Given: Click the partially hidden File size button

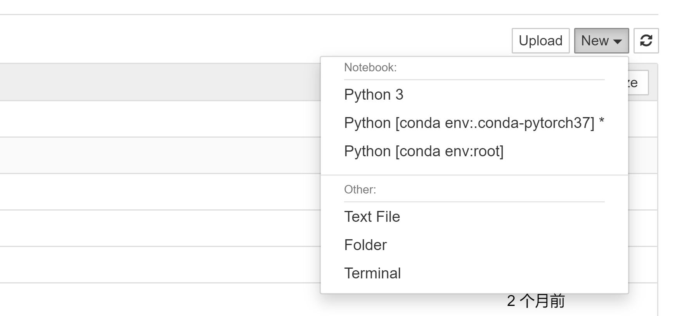Looking at the screenshot, I should [638, 83].
